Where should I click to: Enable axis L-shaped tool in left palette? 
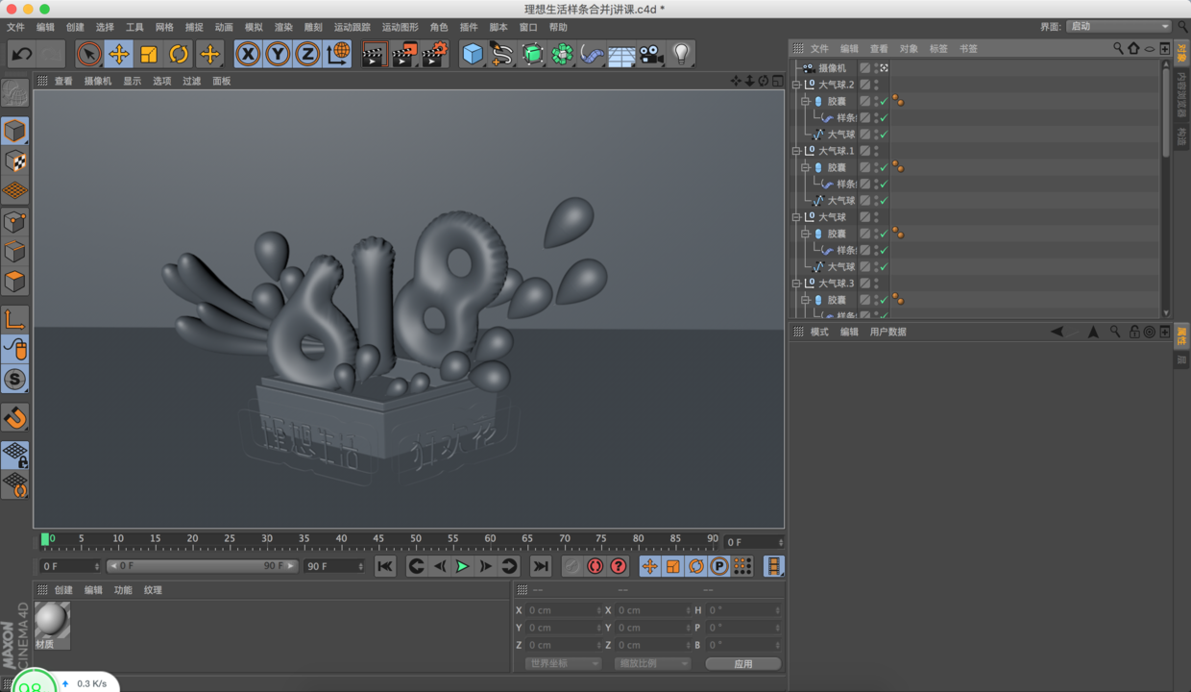click(x=14, y=319)
